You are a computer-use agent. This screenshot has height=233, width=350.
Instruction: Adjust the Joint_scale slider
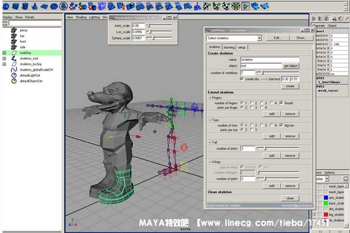(160, 25)
